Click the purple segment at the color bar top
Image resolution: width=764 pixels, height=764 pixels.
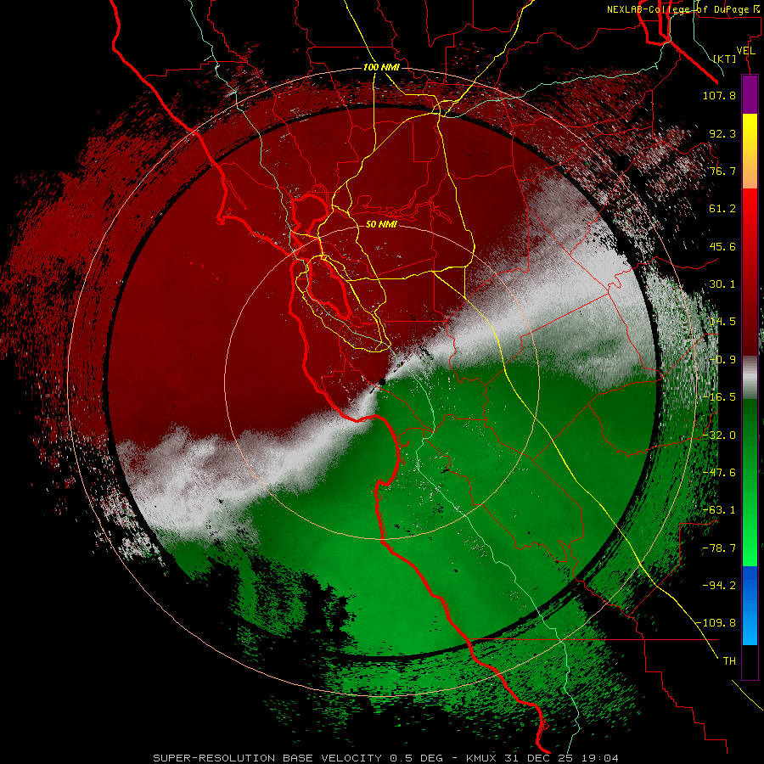click(x=750, y=94)
